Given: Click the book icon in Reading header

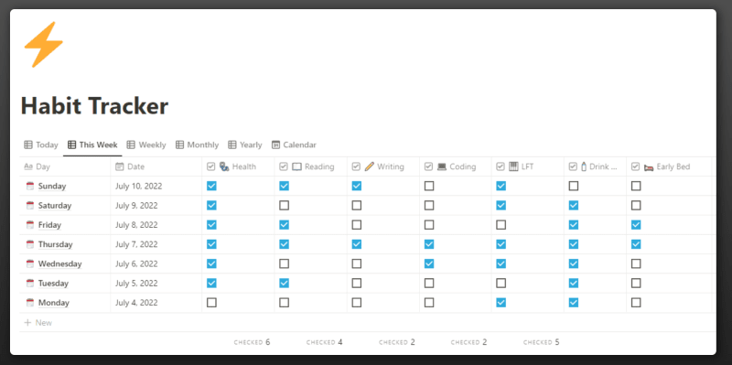Looking at the screenshot, I should coord(296,166).
